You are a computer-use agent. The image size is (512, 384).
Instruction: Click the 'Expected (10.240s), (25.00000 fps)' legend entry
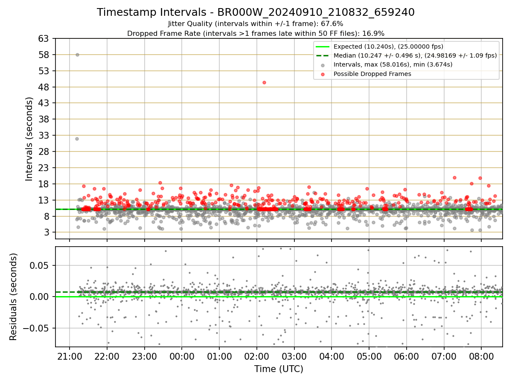388,47
